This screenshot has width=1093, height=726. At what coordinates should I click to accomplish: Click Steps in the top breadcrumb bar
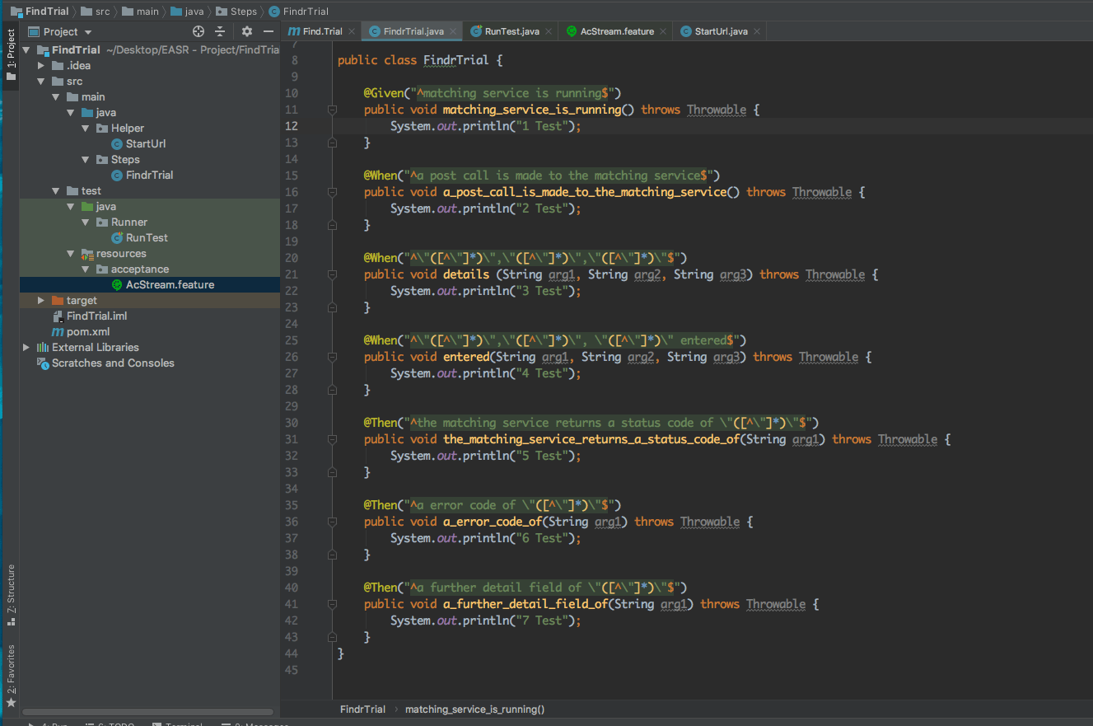(x=236, y=11)
